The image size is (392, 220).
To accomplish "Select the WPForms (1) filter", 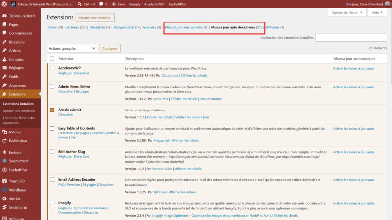I will (275, 27).
